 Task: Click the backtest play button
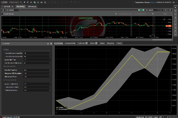(x=161, y=10)
